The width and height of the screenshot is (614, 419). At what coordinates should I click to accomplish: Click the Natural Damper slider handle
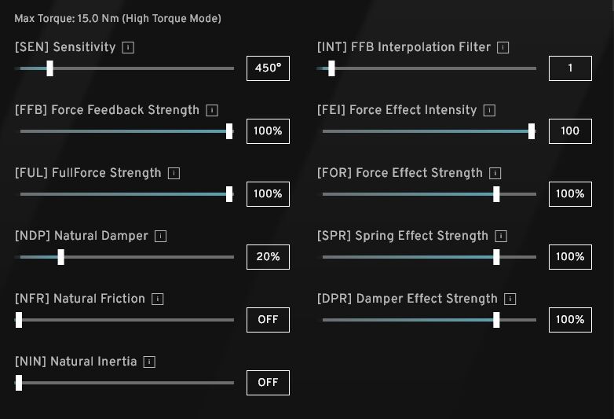[x=60, y=257]
